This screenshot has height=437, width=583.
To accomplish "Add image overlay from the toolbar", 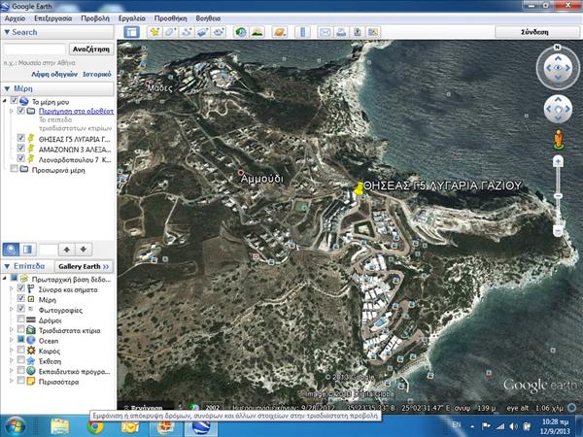I will tap(202, 32).
